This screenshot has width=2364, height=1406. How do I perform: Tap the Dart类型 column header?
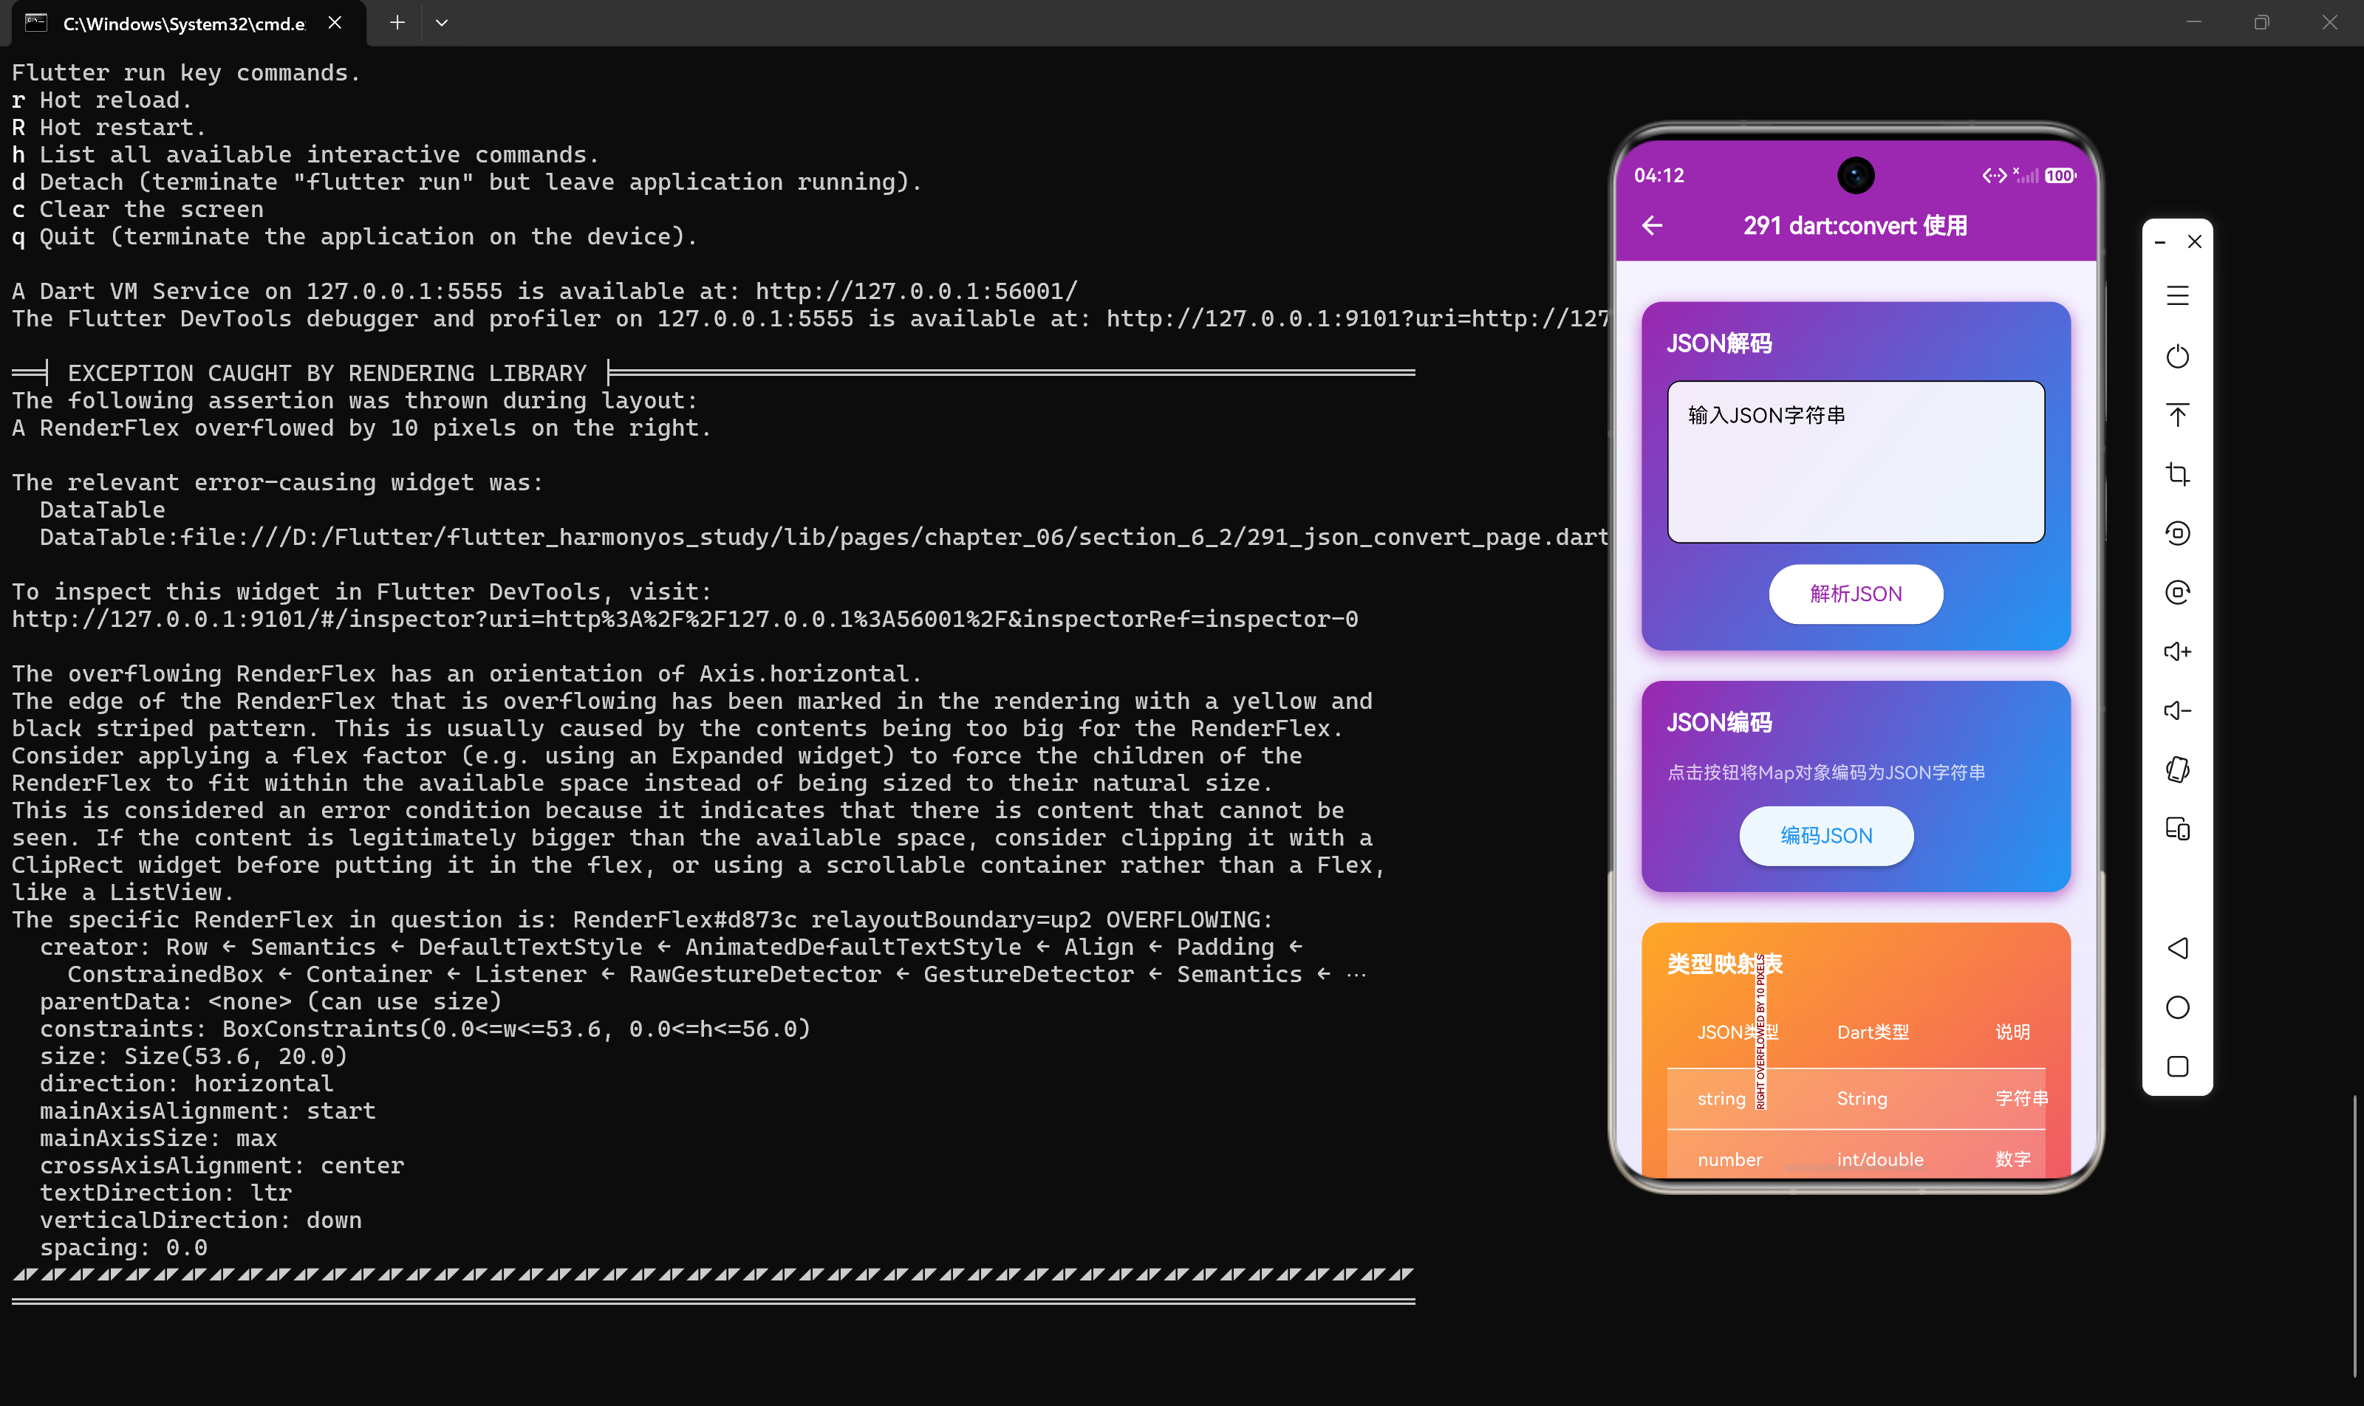click(x=1872, y=1032)
